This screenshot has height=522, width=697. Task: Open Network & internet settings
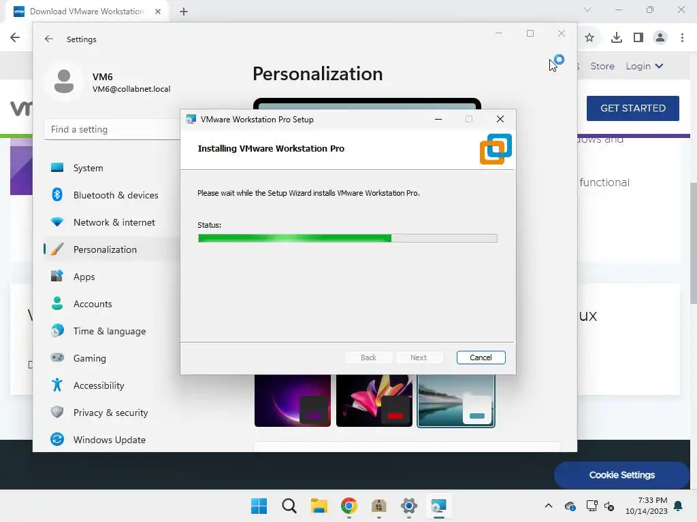click(114, 222)
